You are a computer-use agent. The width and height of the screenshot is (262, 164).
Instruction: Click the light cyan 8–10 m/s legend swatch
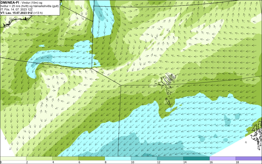118,158
